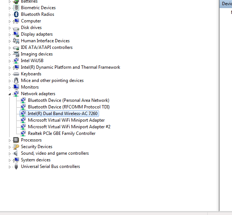Expand the Sound, video and game controllers

(10, 154)
